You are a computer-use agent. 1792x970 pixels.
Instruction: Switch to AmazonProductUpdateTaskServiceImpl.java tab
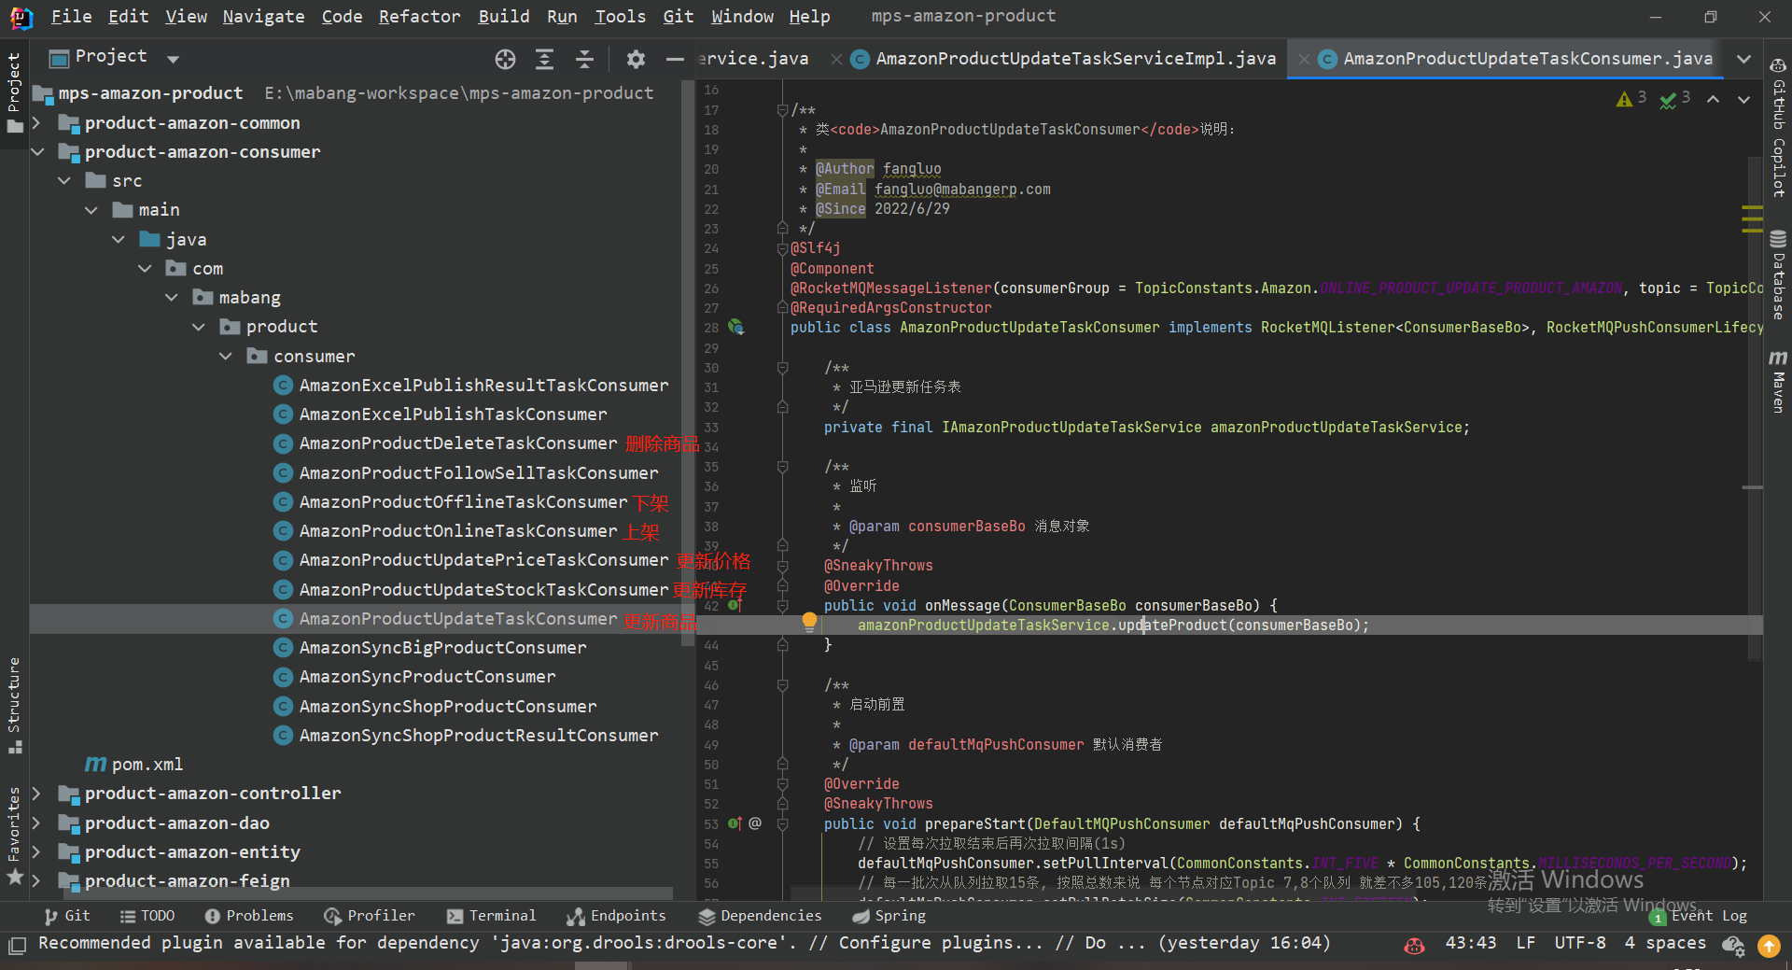1075,59
